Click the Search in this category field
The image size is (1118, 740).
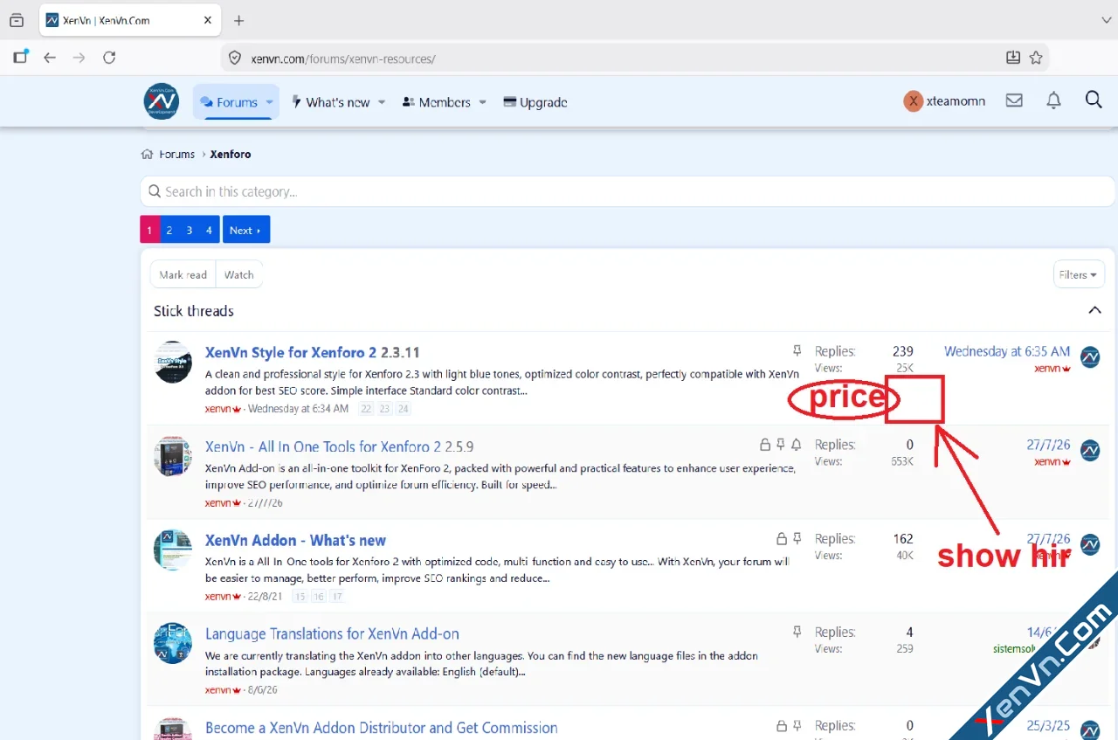[x=627, y=191]
